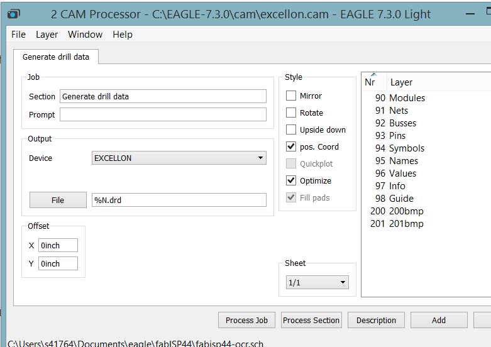The height and width of the screenshot is (347, 491).
Task: Click the output file field %N.drd
Action: click(x=179, y=200)
